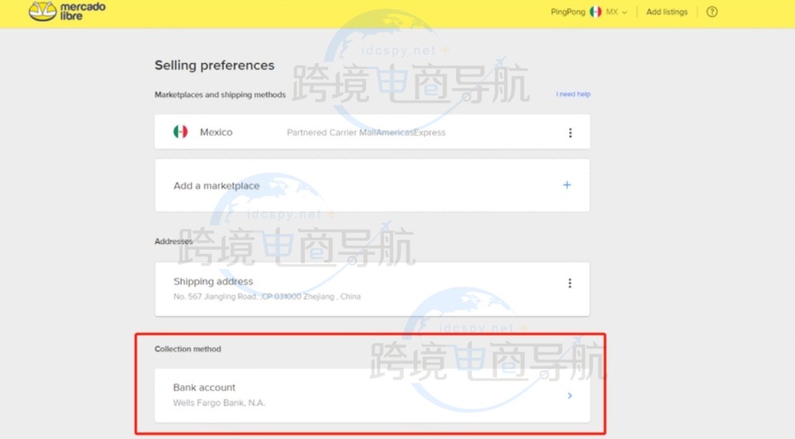This screenshot has width=795, height=439.
Task: Click the Mexico flag in marketplace row
Action: click(180, 132)
